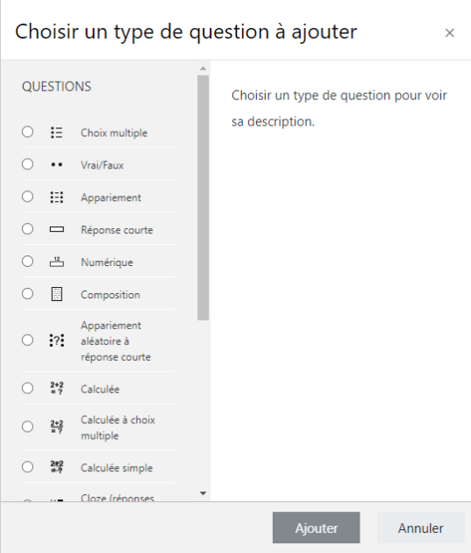Click the Réponse courte box icon
This screenshot has height=553, width=471.
coord(57,230)
